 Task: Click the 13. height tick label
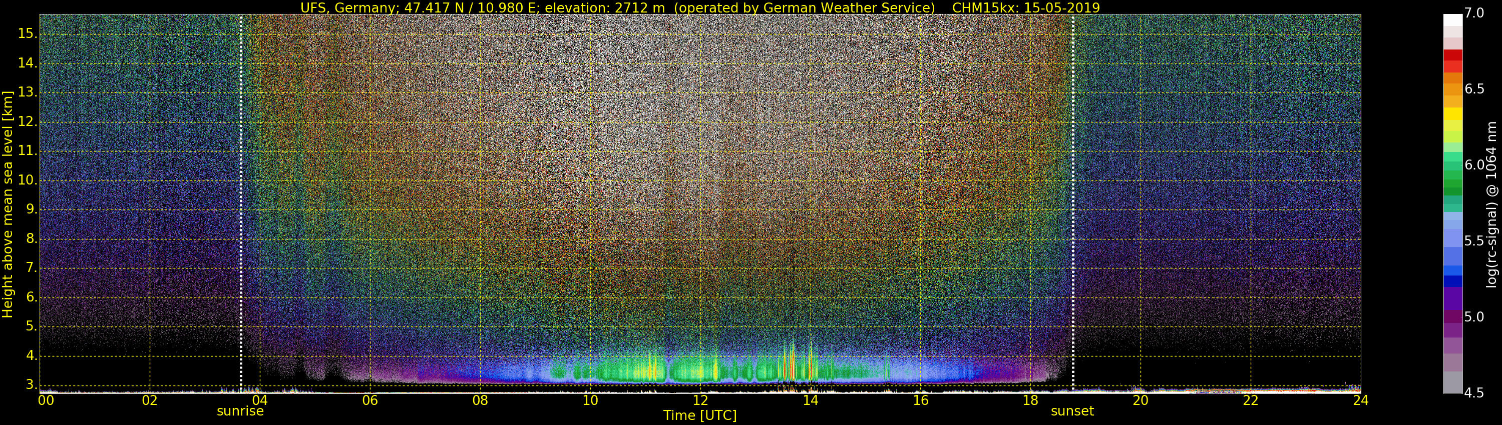coord(28,92)
